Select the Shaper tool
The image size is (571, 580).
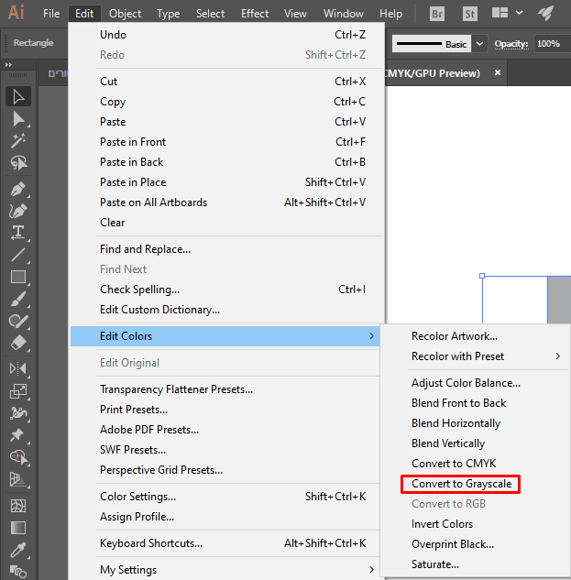(x=18, y=321)
